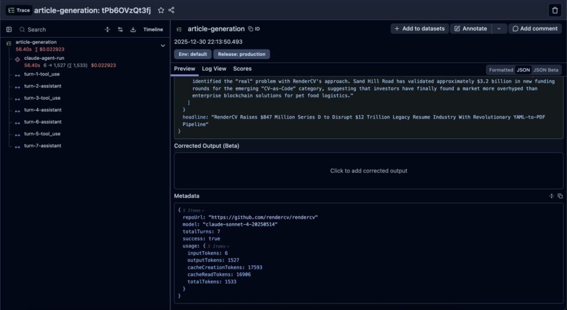Screen dimensions: 567x310
Task: Switch the view to JSON Beta
Action: coord(547,70)
